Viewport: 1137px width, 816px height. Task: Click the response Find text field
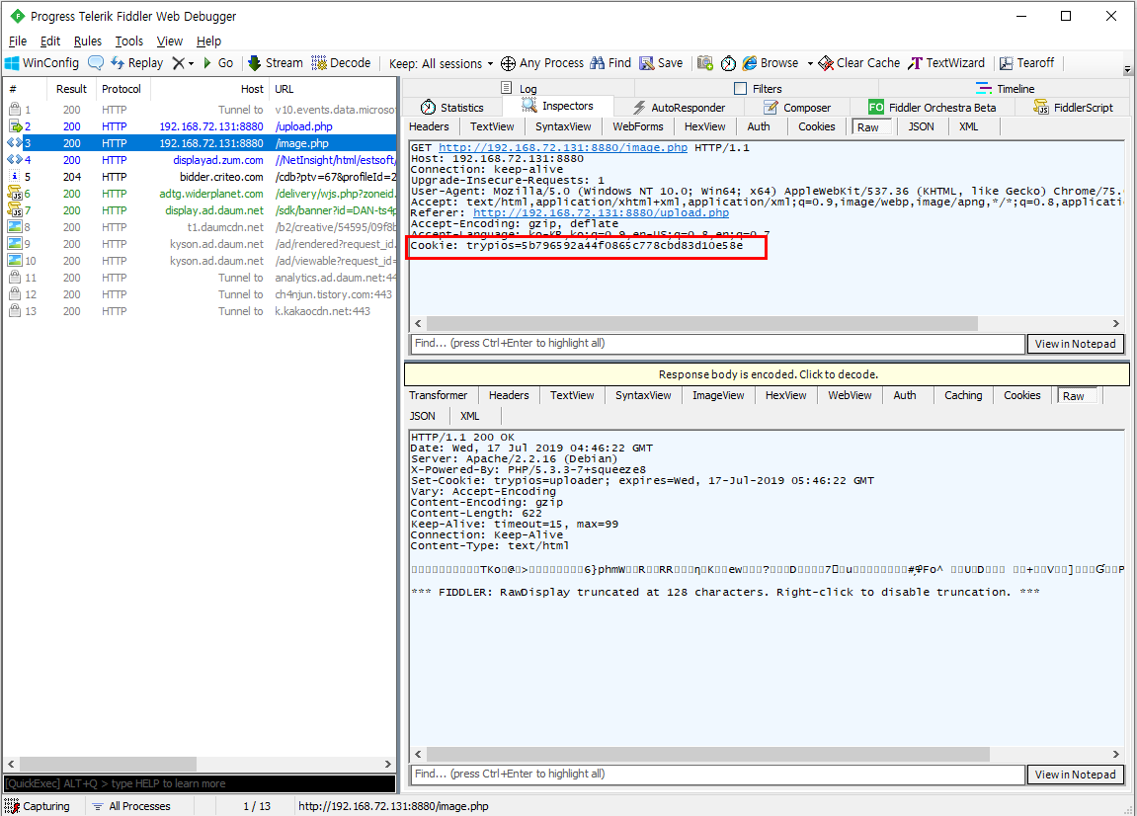717,774
